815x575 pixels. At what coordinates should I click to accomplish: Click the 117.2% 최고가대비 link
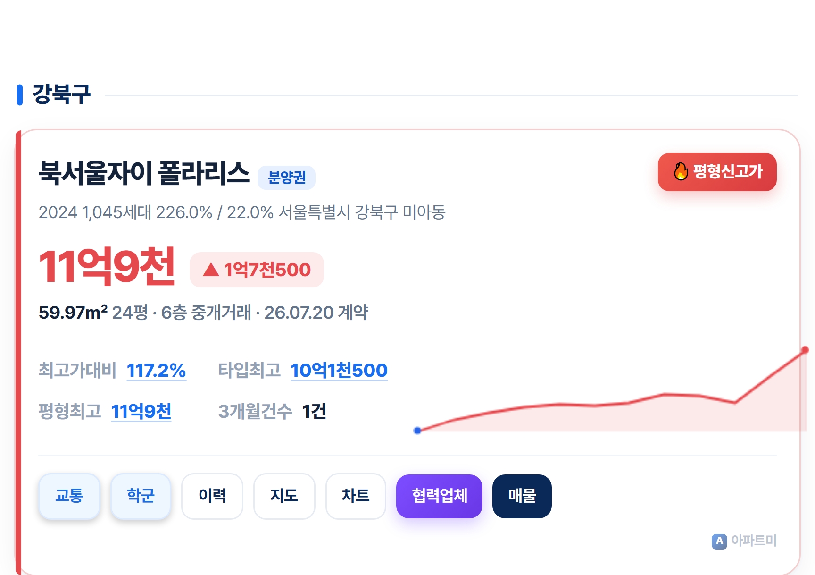click(156, 371)
